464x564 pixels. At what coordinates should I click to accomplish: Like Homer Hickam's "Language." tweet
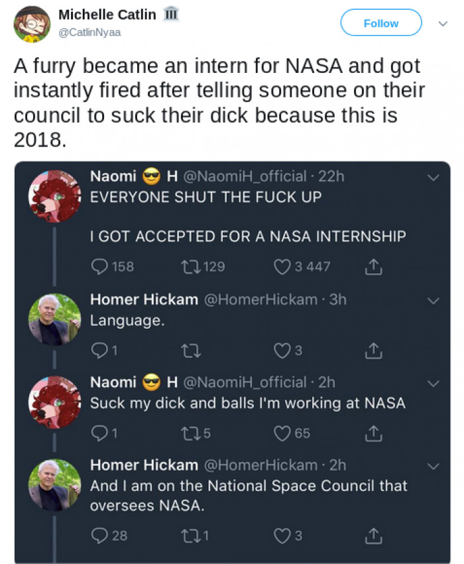pos(282,350)
